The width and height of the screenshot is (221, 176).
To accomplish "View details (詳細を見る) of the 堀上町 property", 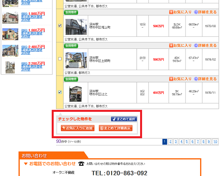I will pyautogui.click(x=205, y=12).
